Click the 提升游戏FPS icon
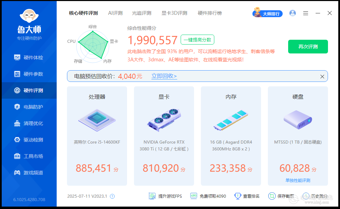The image size is (340, 209). click(x=152, y=196)
